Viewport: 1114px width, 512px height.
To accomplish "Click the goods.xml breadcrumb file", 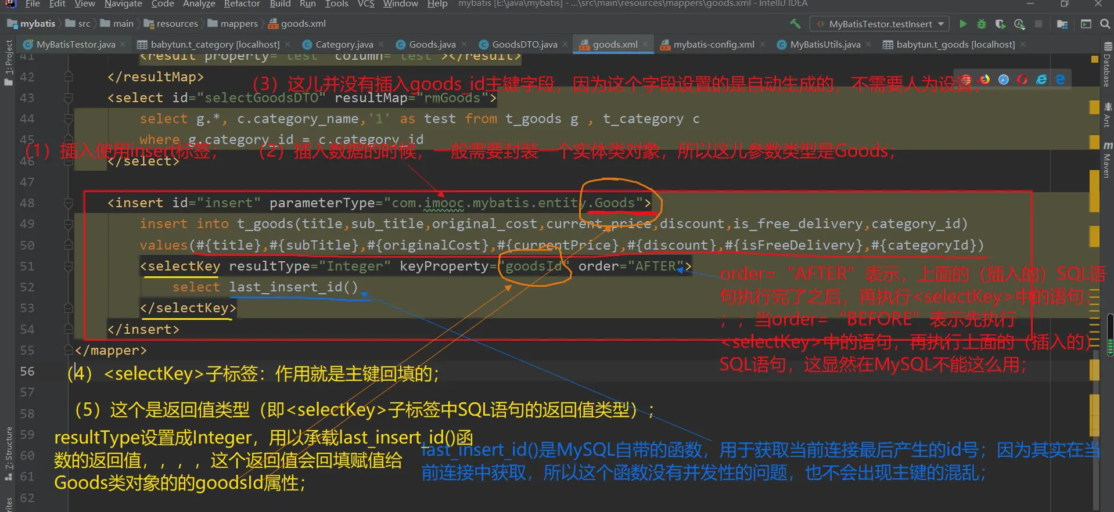I will tap(297, 24).
